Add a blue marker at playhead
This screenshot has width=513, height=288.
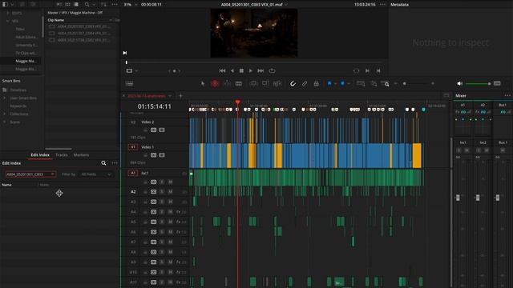(x=342, y=83)
